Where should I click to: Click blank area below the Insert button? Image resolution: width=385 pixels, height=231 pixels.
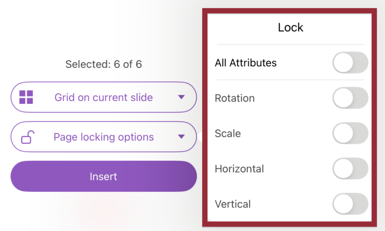(x=103, y=211)
